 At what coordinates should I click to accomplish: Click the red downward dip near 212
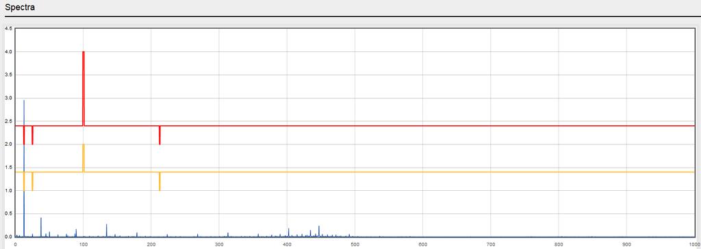(x=160, y=135)
